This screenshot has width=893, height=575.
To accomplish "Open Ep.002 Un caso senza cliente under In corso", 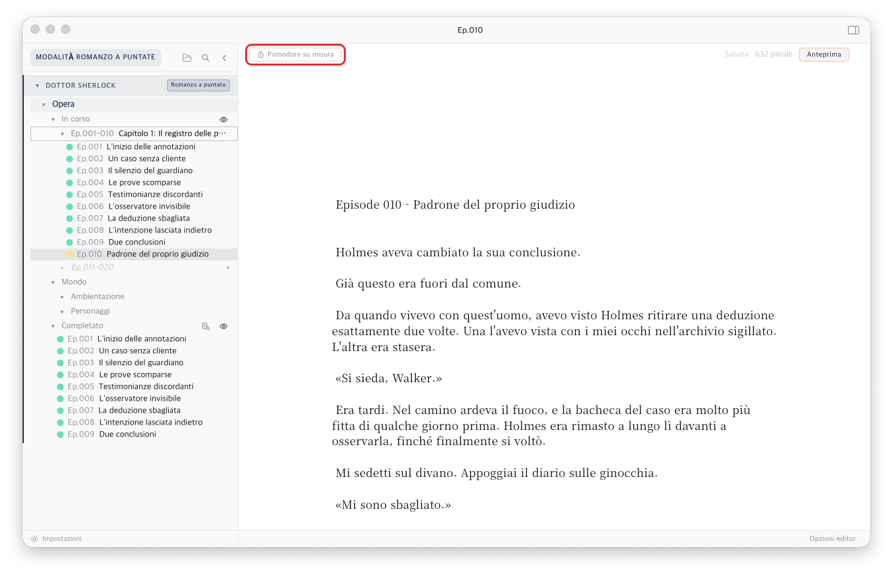I will point(134,159).
